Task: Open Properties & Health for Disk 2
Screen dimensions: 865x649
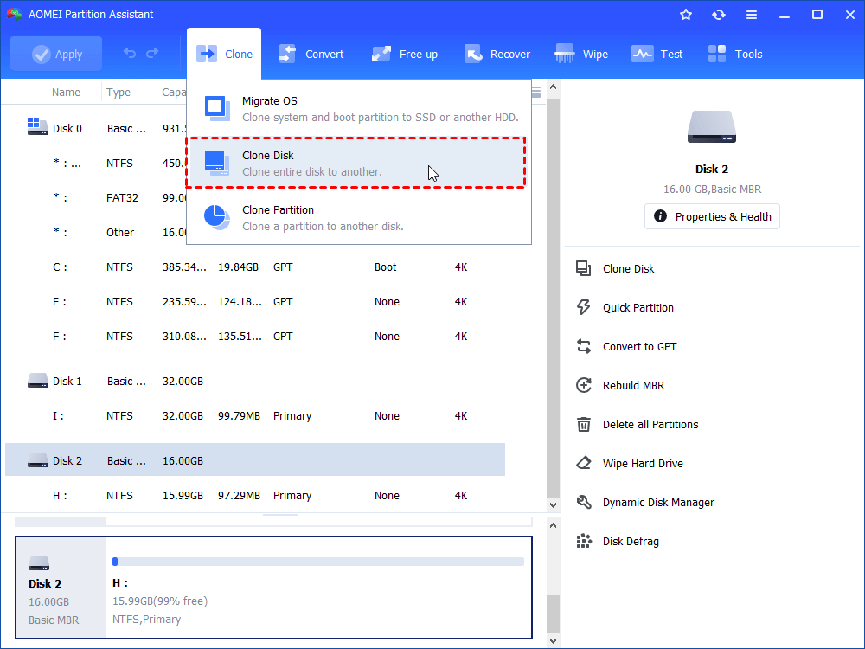Action: pos(712,216)
